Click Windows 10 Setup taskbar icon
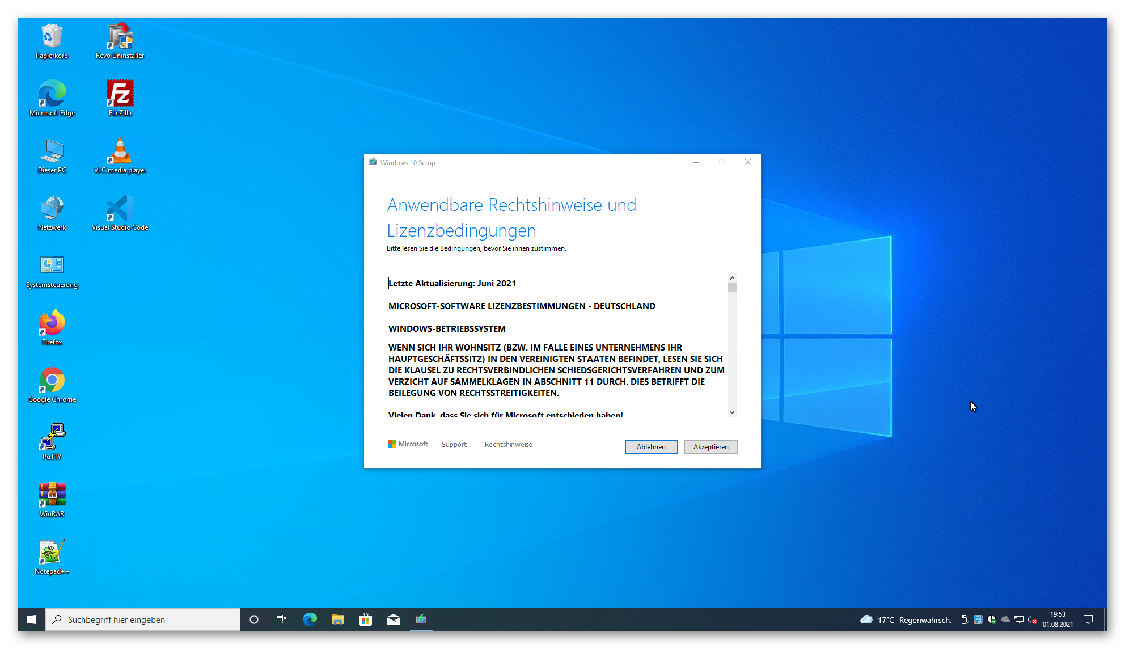This screenshot has height=649, width=1125. coord(421,619)
